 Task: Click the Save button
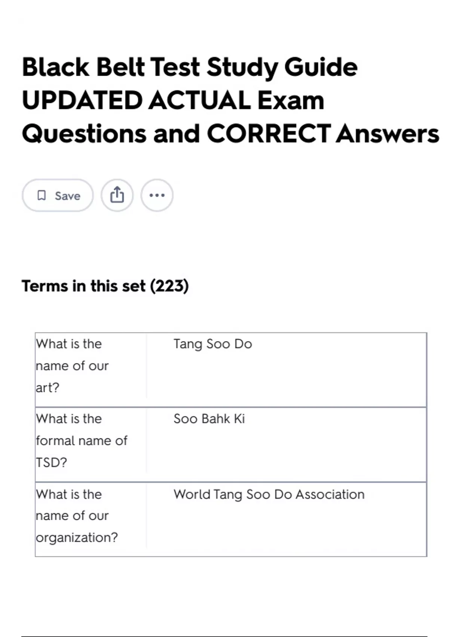coord(58,195)
